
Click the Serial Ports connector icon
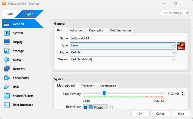[7, 78]
